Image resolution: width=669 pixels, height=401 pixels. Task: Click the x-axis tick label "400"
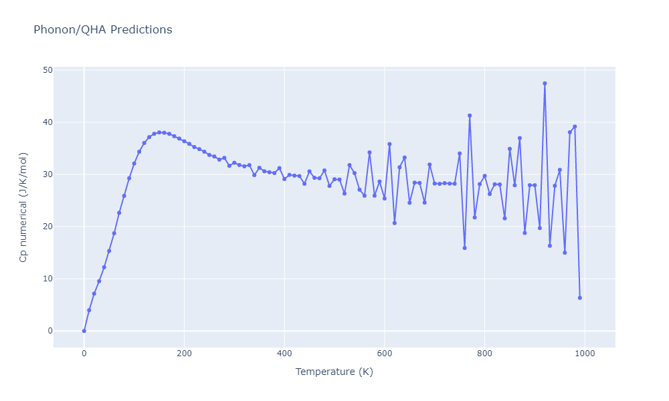[284, 354]
